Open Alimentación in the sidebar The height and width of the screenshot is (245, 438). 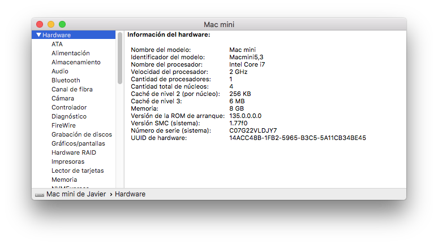(70, 53)
